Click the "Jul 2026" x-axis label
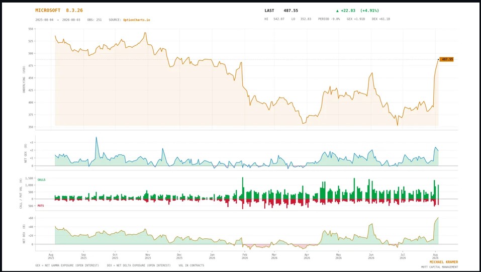The image size is (481, 272). tap(403, 256)
